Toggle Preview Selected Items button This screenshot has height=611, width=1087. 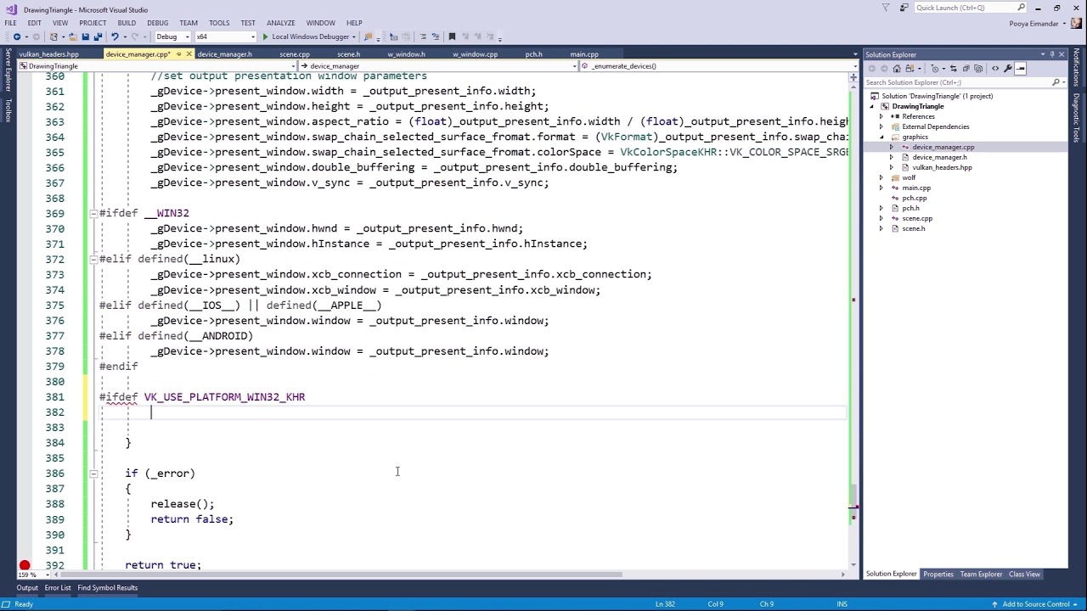[x=1021, y=69]
